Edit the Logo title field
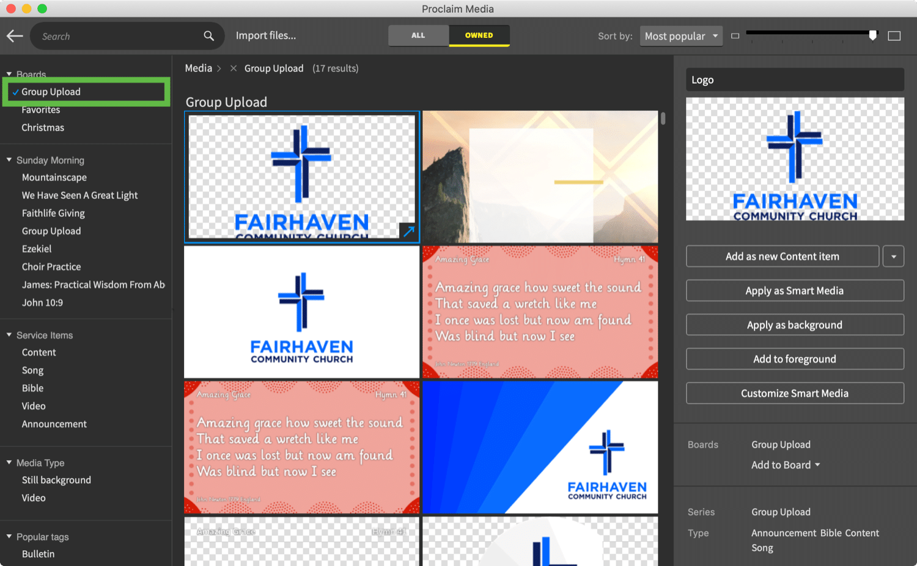This screenshot has width=917, height=566. pyautogui.click(x=795, y=79)
